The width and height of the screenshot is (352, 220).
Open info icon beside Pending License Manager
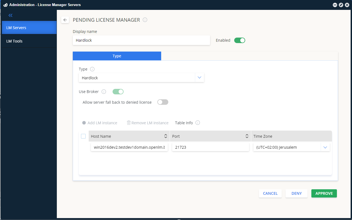145,20
